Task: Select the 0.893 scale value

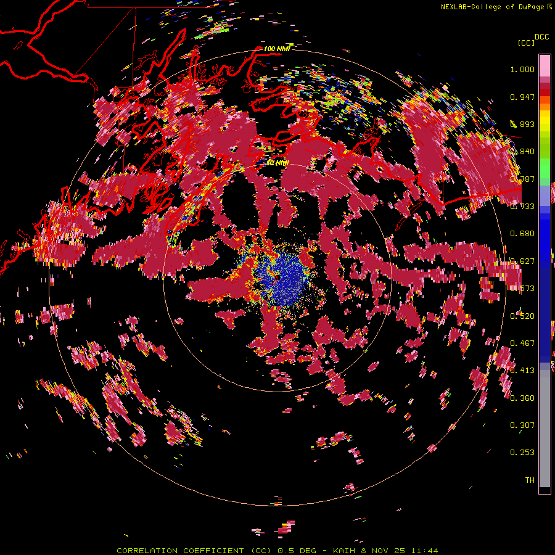Action: [522, 124]
